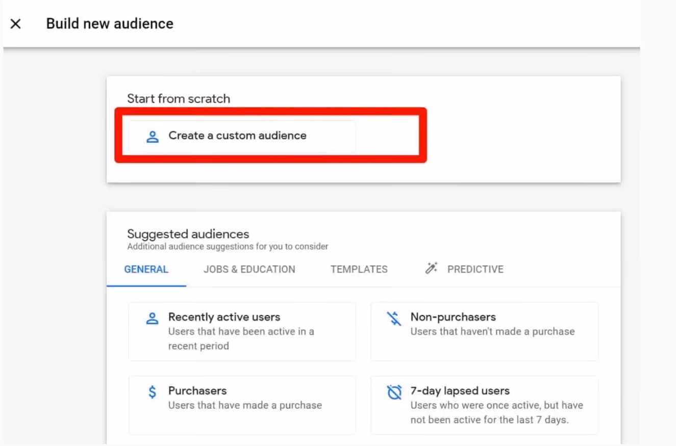Click the Start from scratch heading

(179, 98)
